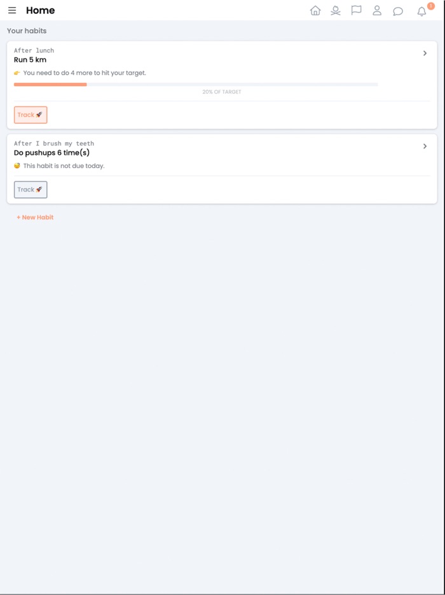Open the notifications bell
The height and width of the screenshot is (595, 445).
(x=421, y=11)
